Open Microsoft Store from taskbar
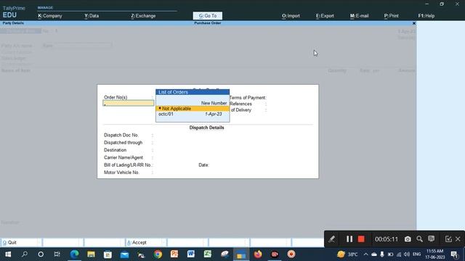This screenshot has width=465, height=261. click(108, 254)
